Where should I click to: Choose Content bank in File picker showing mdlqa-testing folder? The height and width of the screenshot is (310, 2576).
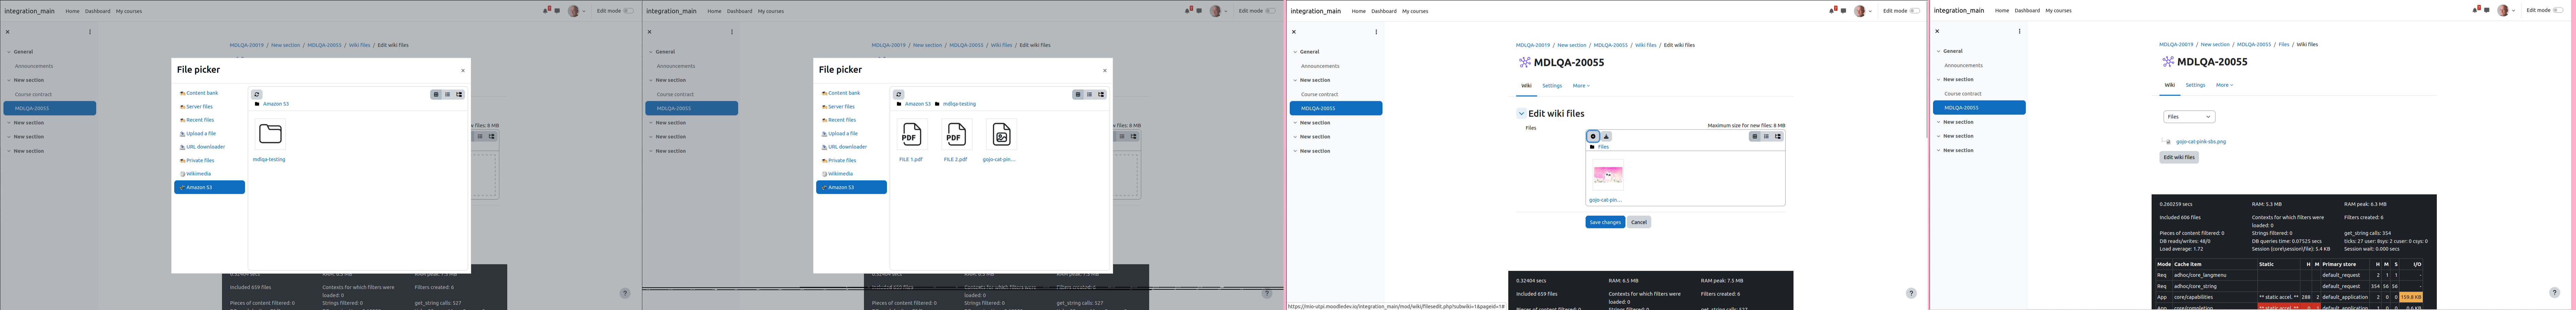click(x=202, y=93)
